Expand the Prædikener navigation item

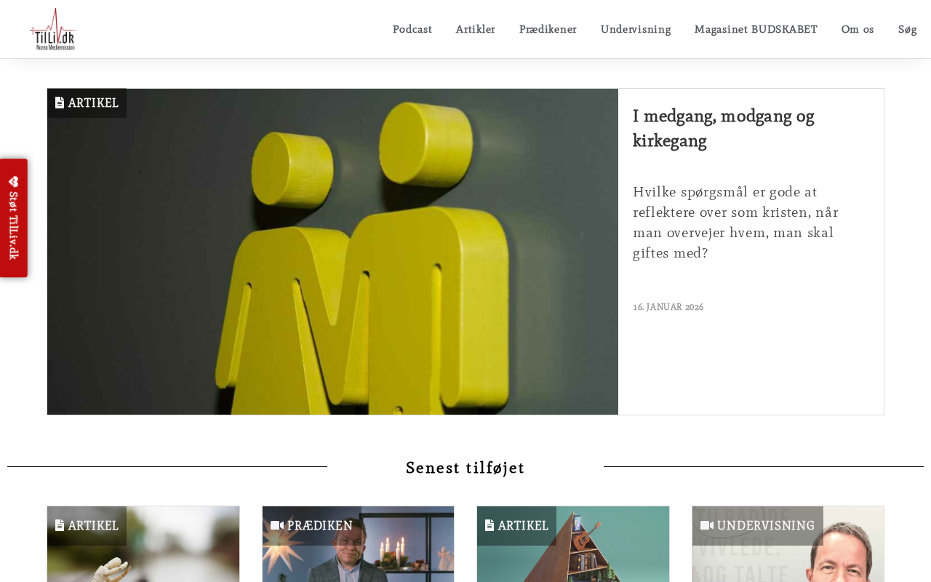548,29
